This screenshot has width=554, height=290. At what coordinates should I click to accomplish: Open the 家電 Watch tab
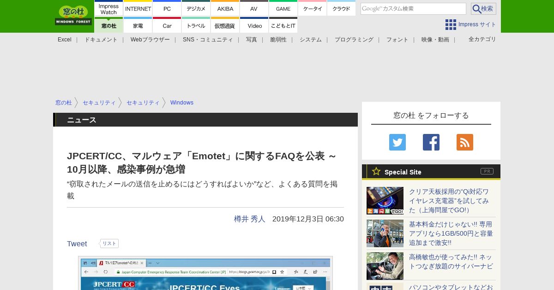138,25
